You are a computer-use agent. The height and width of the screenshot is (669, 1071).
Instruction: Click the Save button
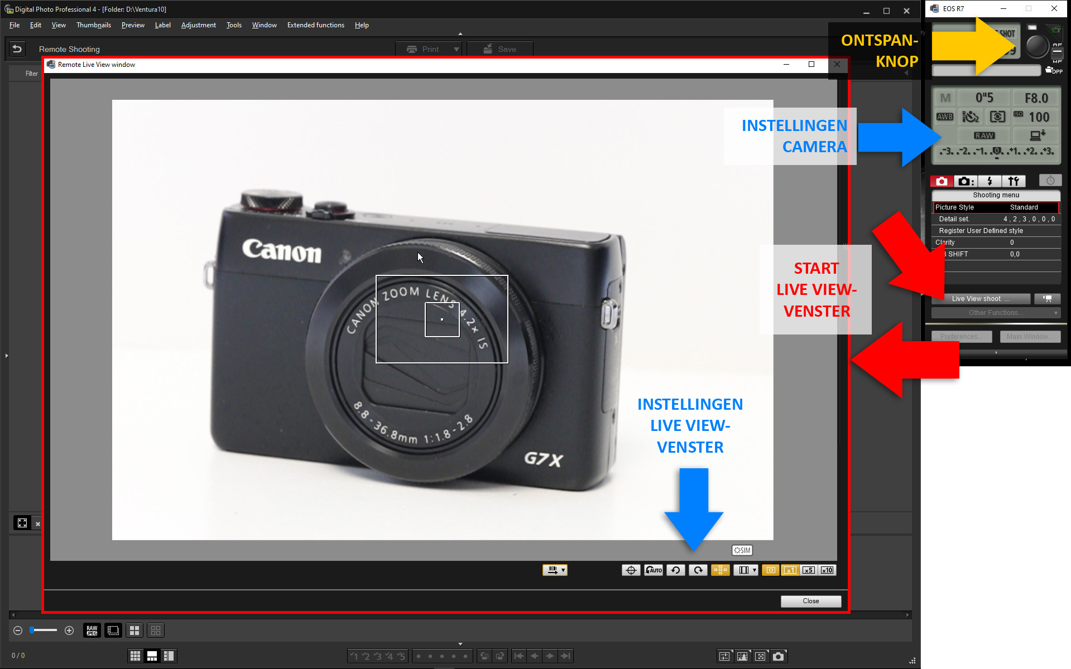(500, 49)
